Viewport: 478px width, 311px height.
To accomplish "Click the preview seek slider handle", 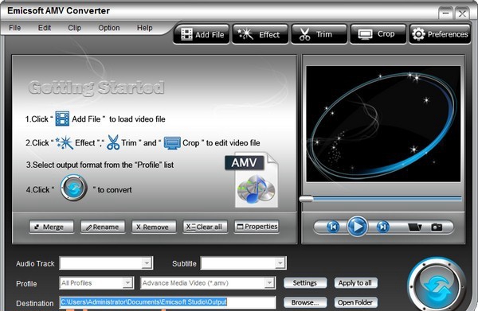I will coord(306,199).
